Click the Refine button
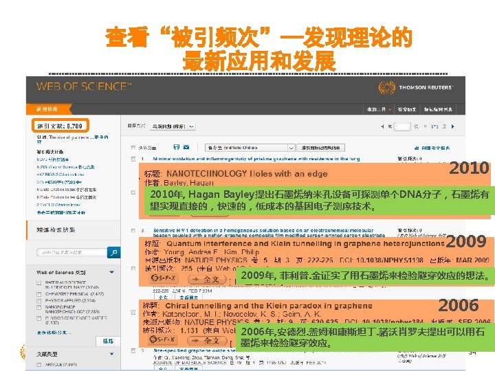The image size is (495, 371). click(x=108, y=341)
